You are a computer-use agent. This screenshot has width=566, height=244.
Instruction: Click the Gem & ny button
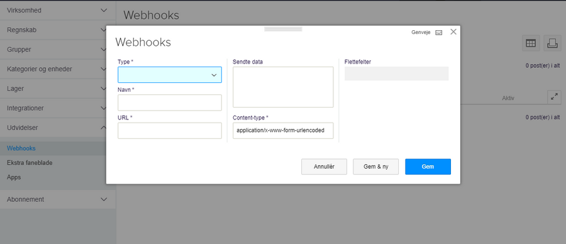(376, 167)
